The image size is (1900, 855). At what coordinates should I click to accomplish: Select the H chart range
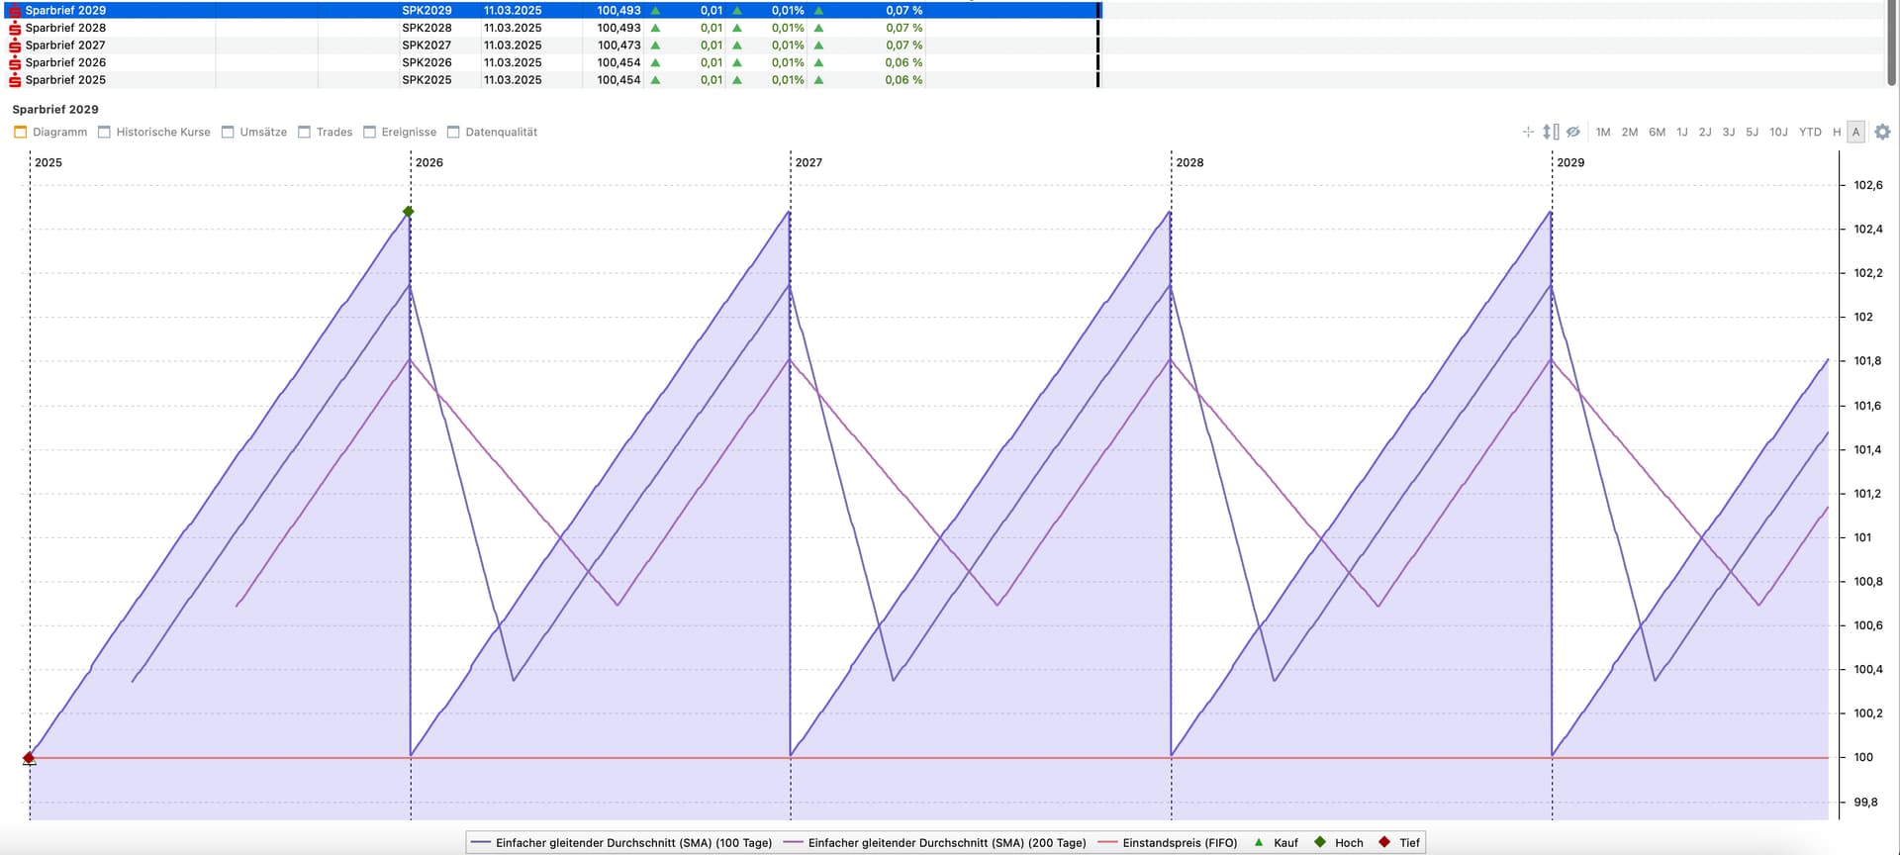[x=1837, y=133]
